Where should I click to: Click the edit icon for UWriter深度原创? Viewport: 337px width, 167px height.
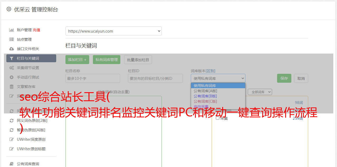pyautogui.click(x=11, y=139)
